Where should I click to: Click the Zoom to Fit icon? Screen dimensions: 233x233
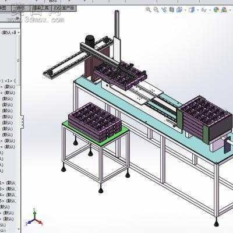pos(149,10)
